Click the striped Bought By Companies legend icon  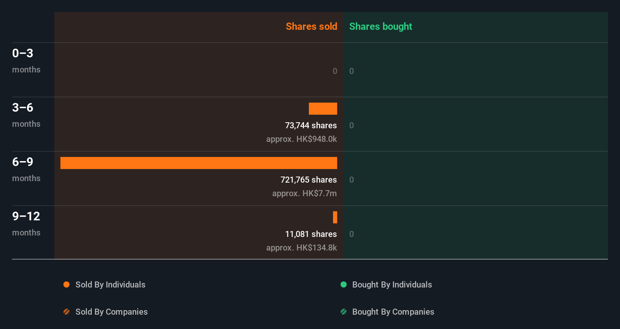pos(344,312)
